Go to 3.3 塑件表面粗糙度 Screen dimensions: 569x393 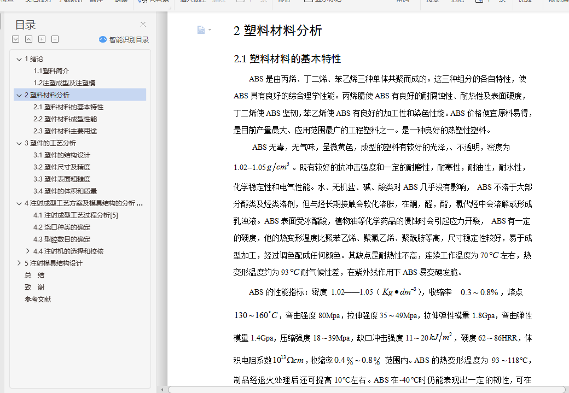coord(62,179)
